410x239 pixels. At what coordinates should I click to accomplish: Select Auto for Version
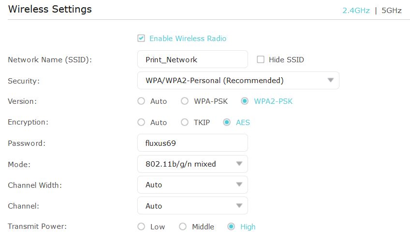click(x=141, y=101)
